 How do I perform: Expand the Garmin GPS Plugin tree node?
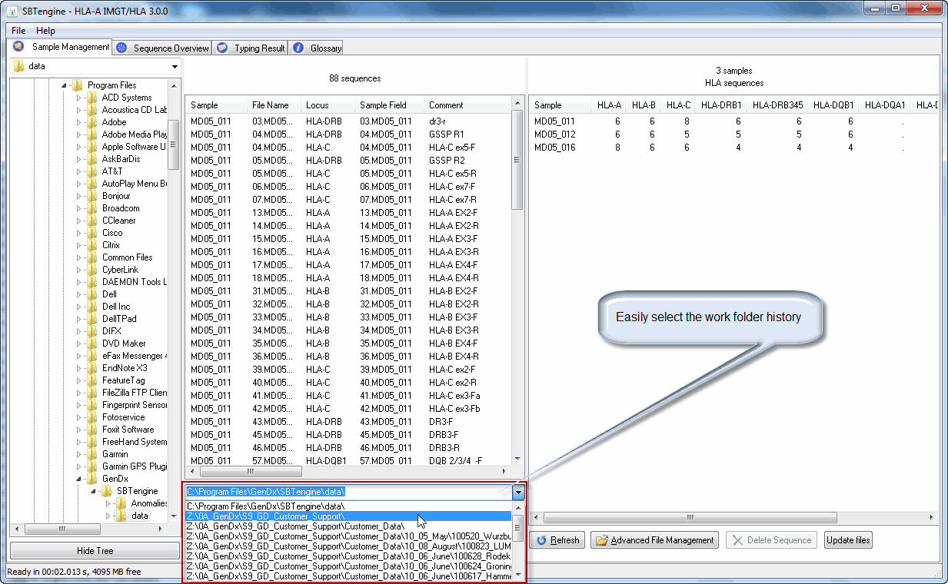tap(78, 466)
